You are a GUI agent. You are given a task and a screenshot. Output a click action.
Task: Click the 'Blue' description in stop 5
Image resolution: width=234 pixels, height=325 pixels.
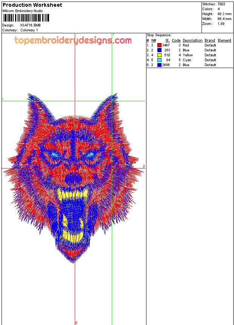(x=186, y=65)
